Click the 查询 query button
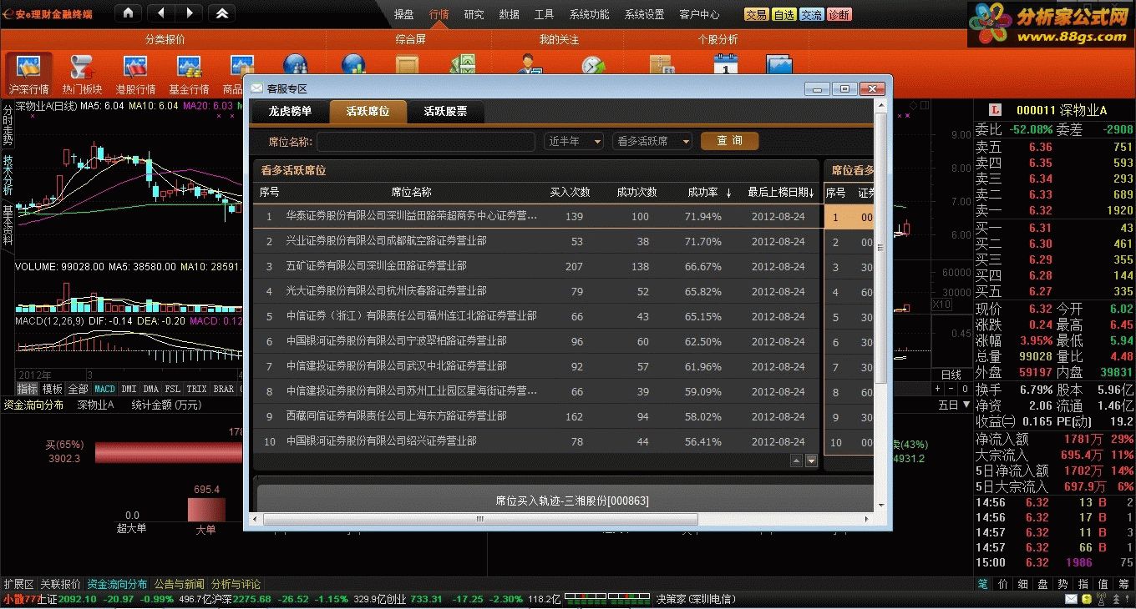Image resolution: width=1136 pixels, height=609 pixels. click(x=729, y=141)
